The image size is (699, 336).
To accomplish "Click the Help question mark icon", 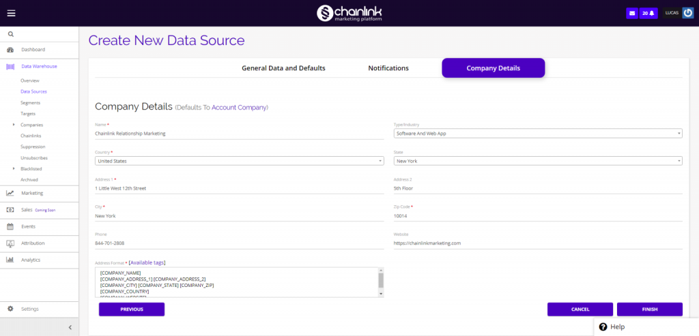I will (x=603, y=327).
